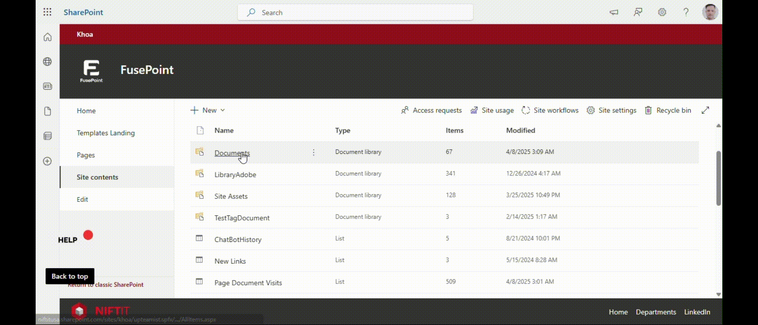758x325 pixels.
Task: Open the settings gear in top bar
Action: pyautogui.click(x=662, y=12)
